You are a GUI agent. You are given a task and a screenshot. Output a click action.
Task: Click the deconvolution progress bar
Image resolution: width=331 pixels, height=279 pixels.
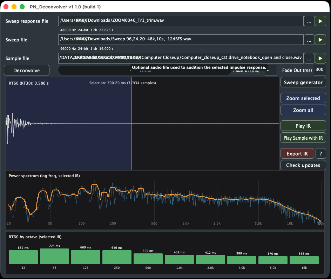[x=145, y=70]
